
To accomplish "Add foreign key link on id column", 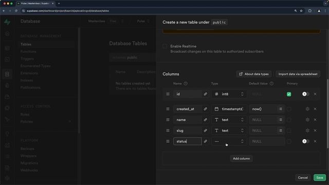I will (206, 94).
